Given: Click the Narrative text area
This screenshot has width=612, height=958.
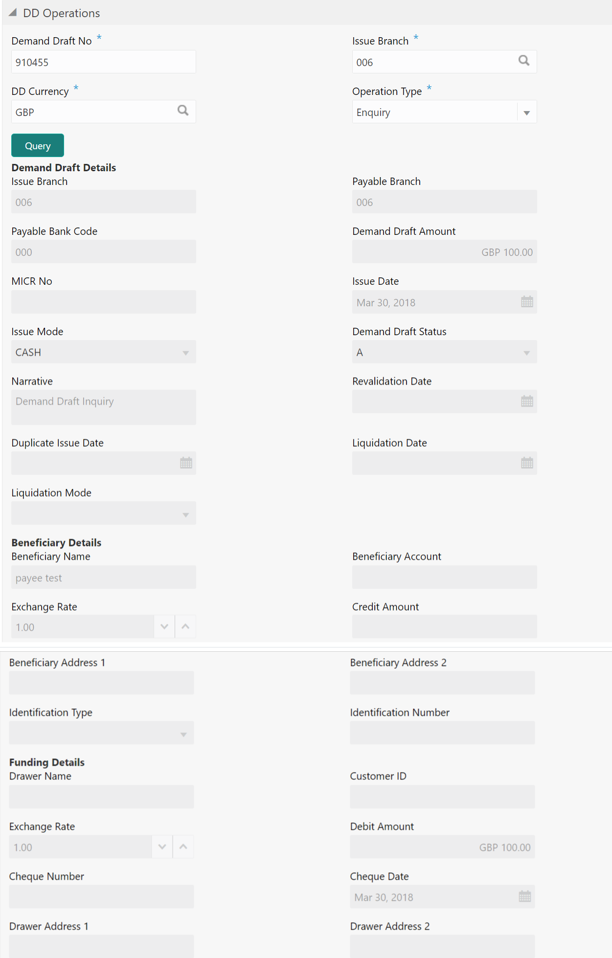Looking at the screenshot, I should [x=103, y=407].
